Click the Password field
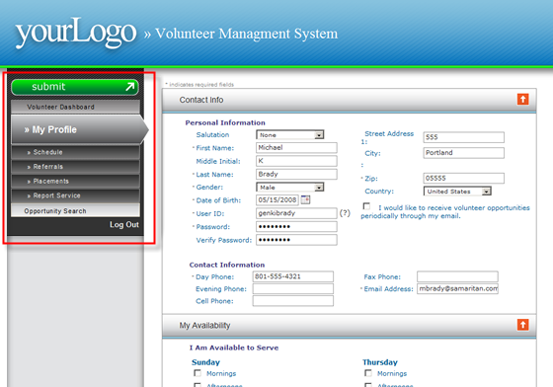 [296, 226]
